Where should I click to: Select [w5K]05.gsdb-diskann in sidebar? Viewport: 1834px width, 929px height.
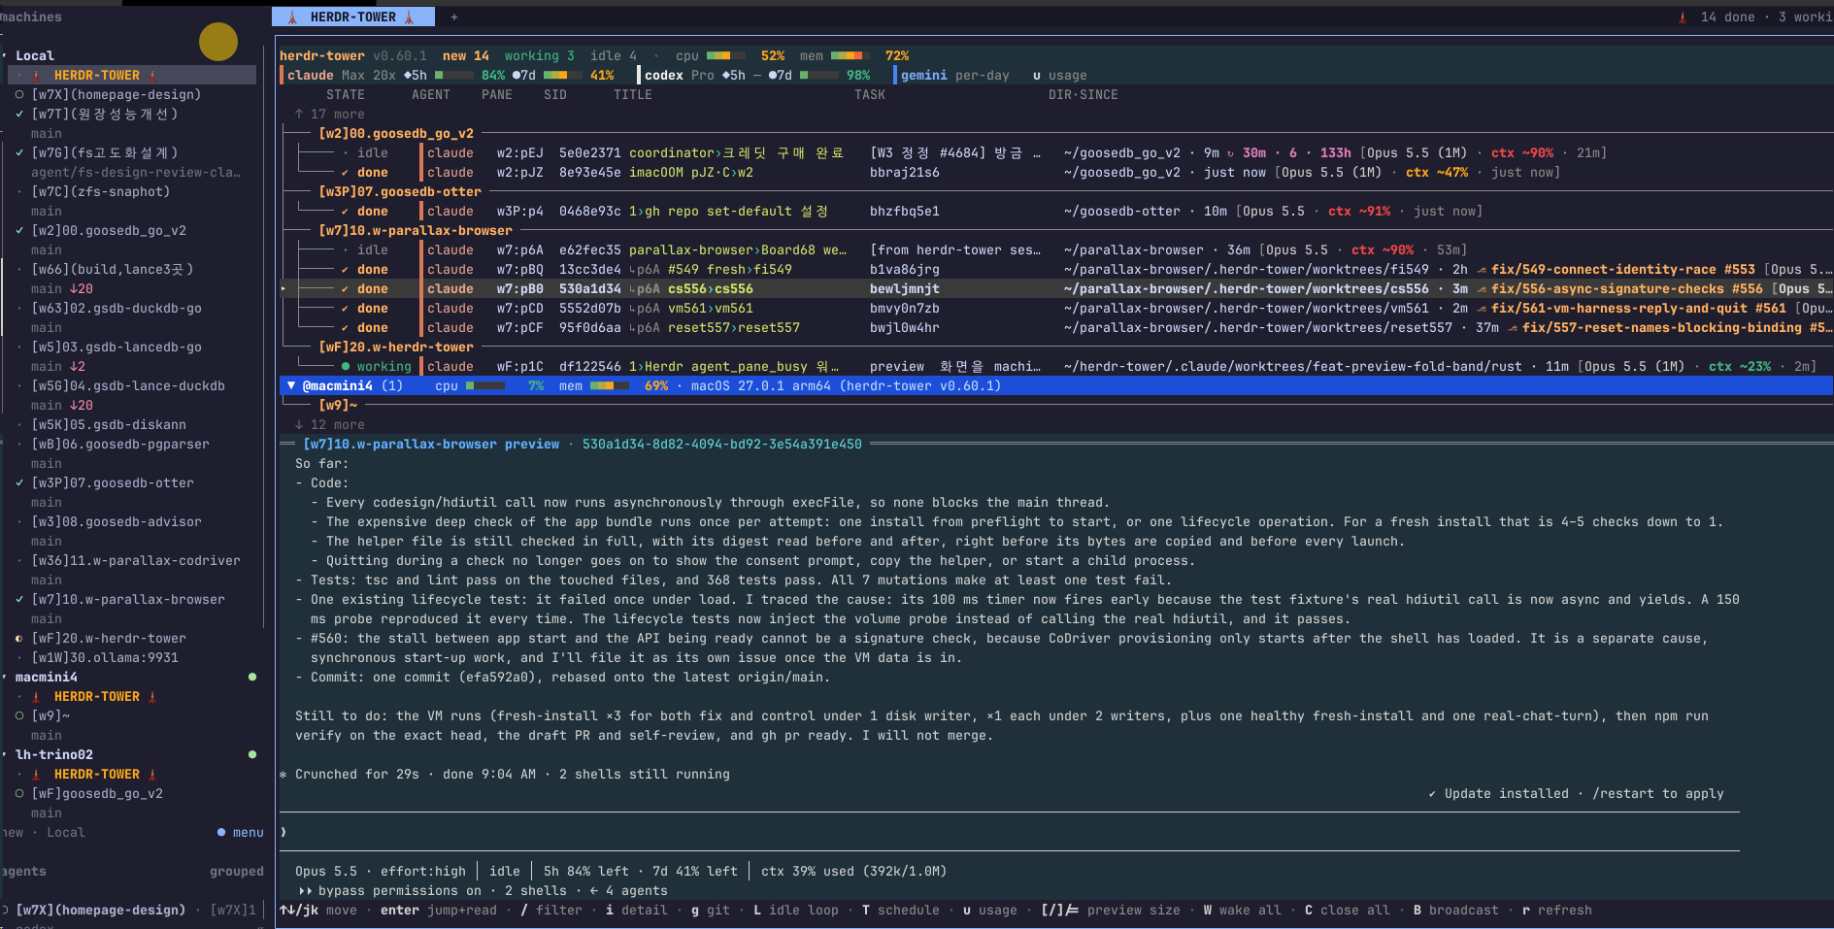(x=108, y=424)
